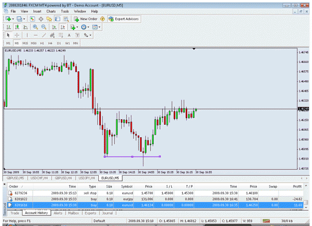Screen dimensions: 312x226
Task: Open the Journal tab in Terminal
Action: tap(107, 213)
